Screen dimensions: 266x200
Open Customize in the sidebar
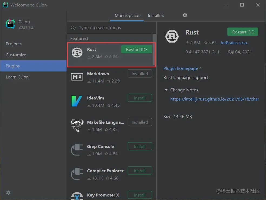33,55
